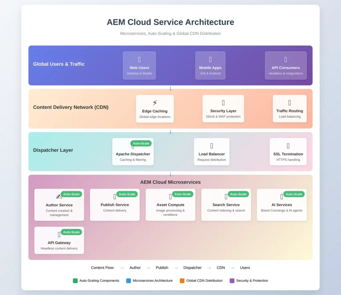The height and width of the screenshot is (295, 341).
Task: Click the "AEM Cloud Microservices" heading
Action: [x=170, y=182]
